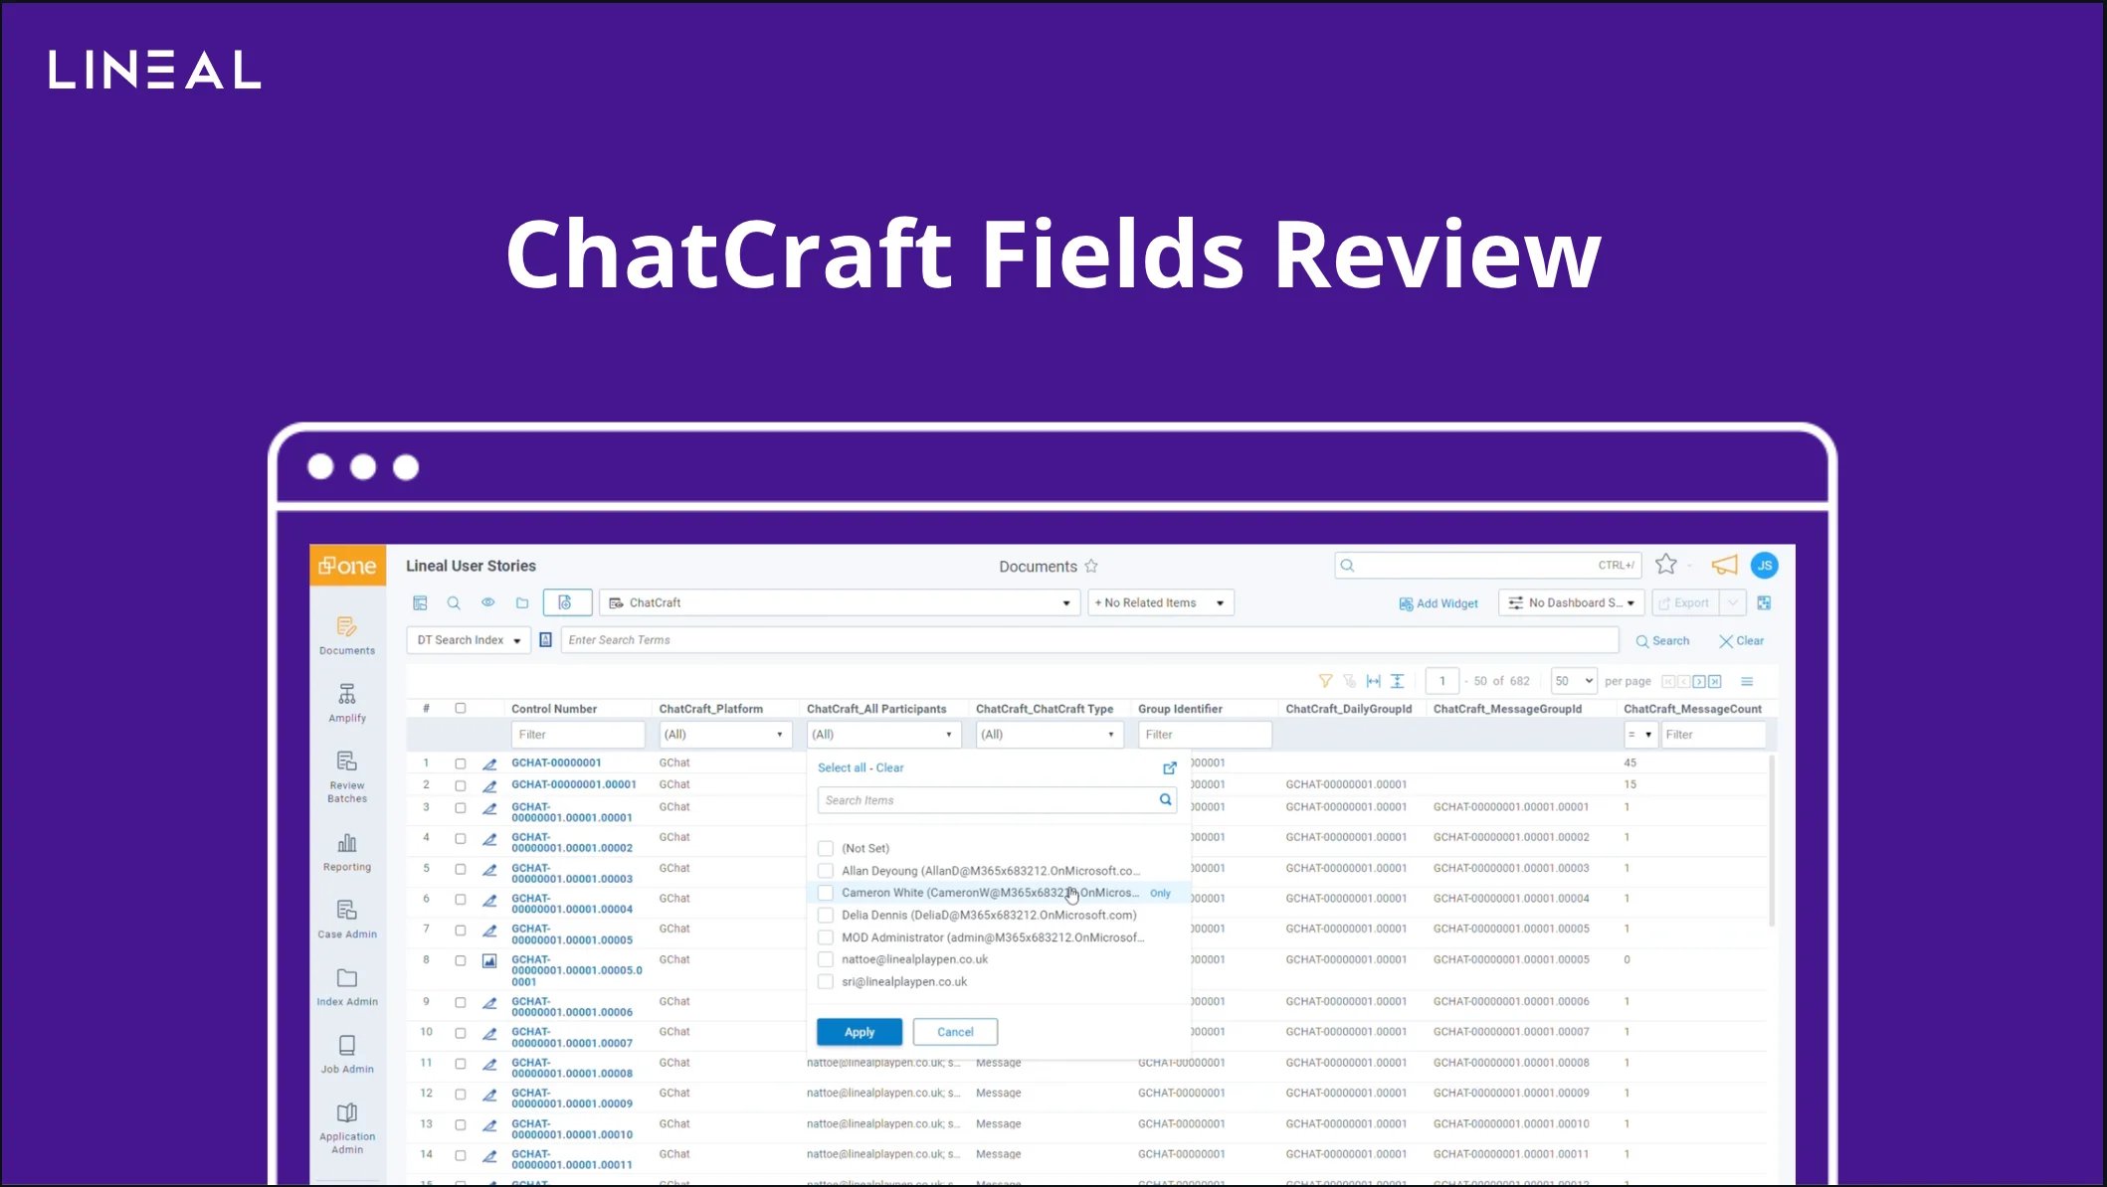Expand the No Dashboard Selected dropdown
Image resolution: width=2107 pixels, height=1187 pixels.
tap(1570, 602)
